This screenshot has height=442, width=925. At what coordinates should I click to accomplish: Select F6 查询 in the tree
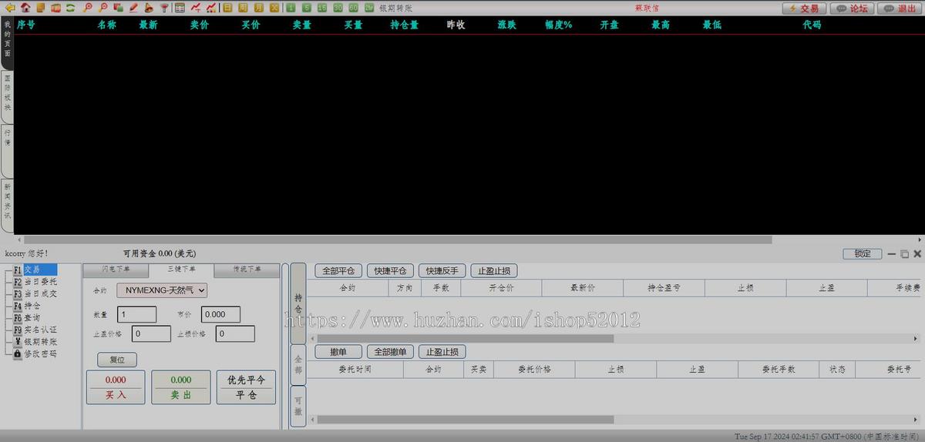(x=27, y=317)
